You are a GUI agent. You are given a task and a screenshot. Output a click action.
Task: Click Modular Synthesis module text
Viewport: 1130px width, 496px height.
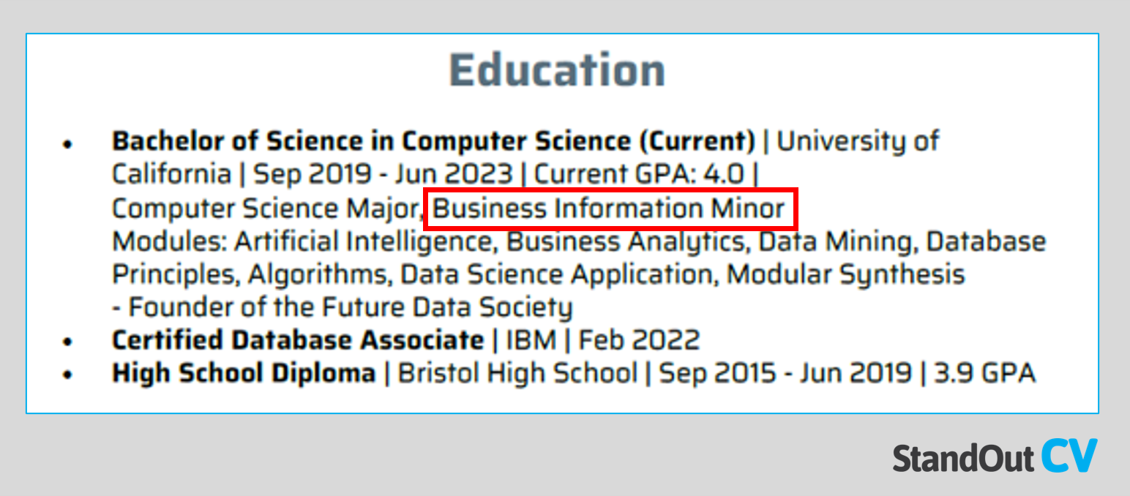pos(846,274)
